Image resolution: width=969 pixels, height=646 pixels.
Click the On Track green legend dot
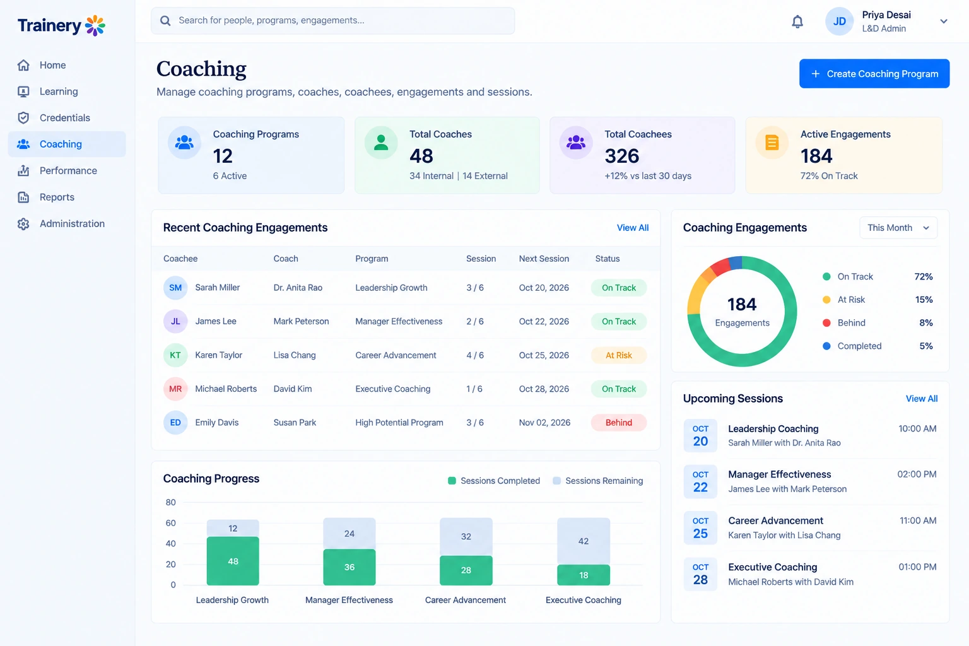(826, 276)
